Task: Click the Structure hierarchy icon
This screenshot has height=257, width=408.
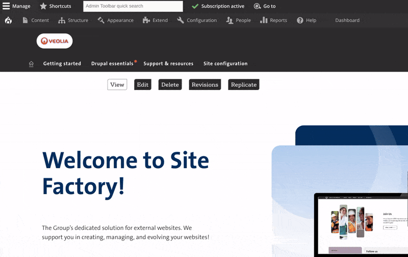Action: tap(62, 20)
